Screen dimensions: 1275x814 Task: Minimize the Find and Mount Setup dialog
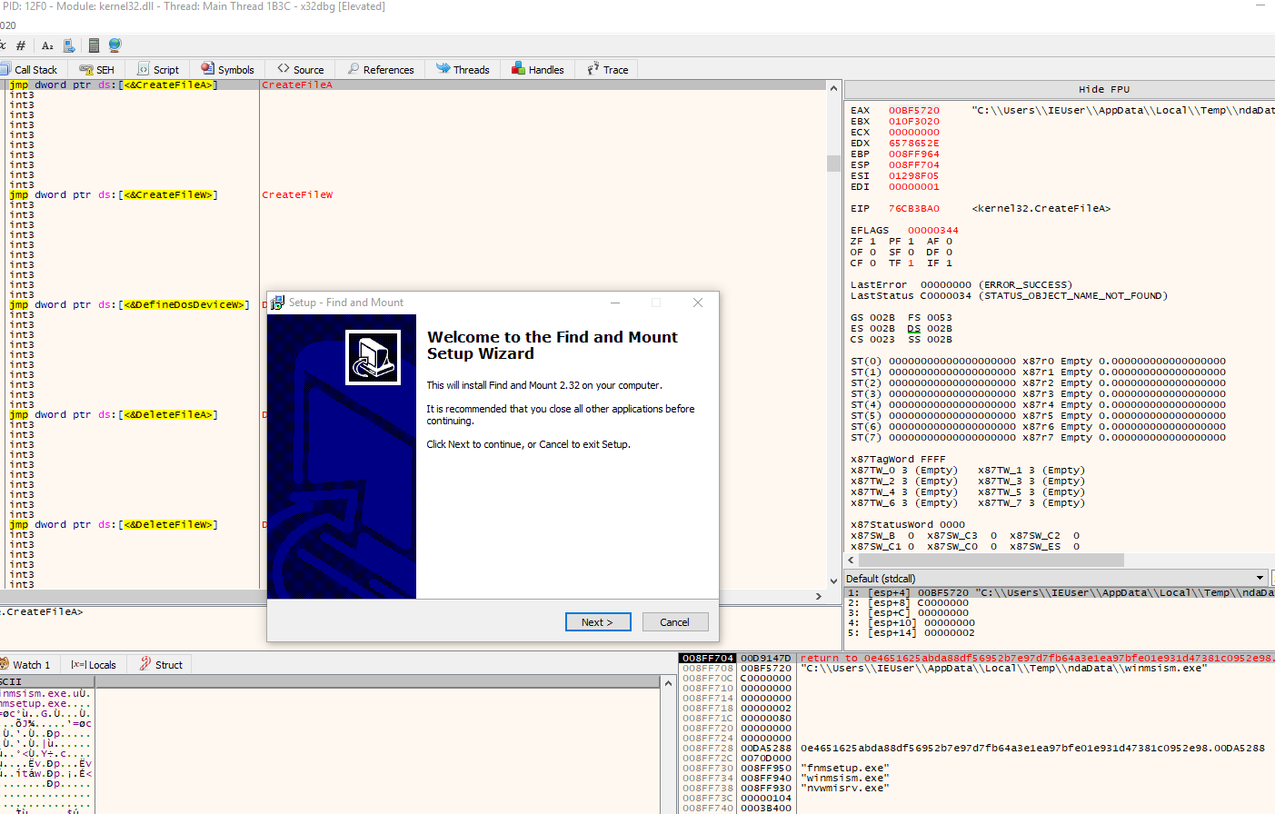click(615, 303)
